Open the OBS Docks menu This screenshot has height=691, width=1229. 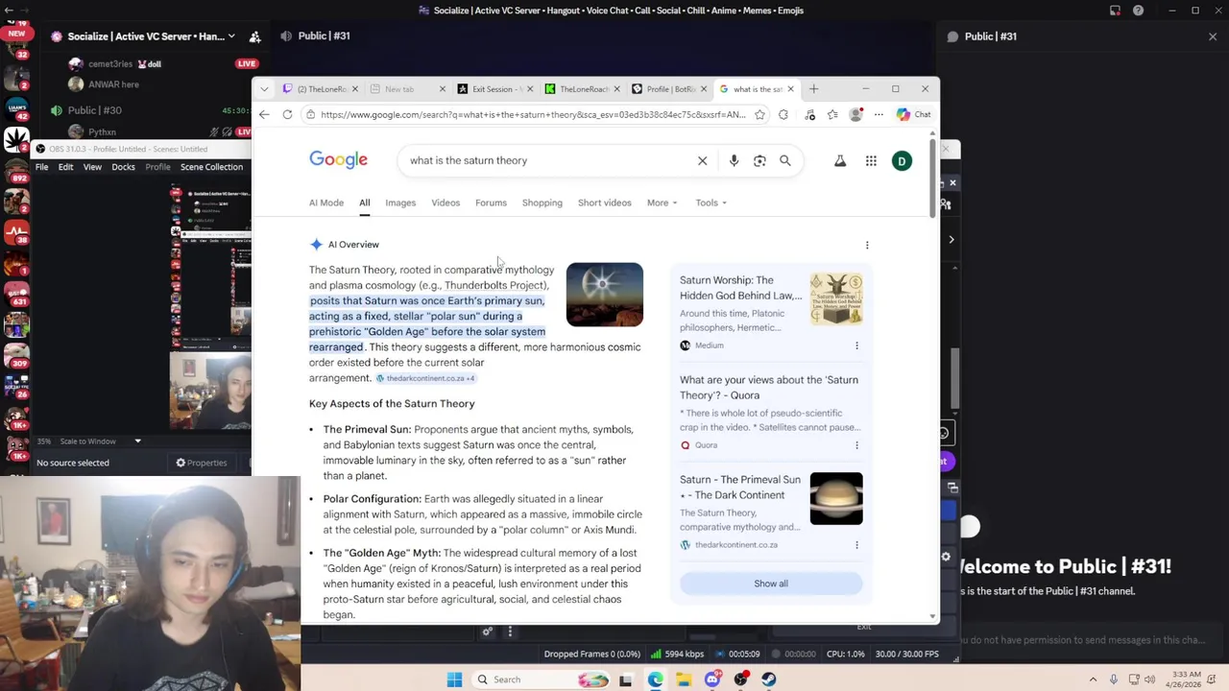coord(124,167)
